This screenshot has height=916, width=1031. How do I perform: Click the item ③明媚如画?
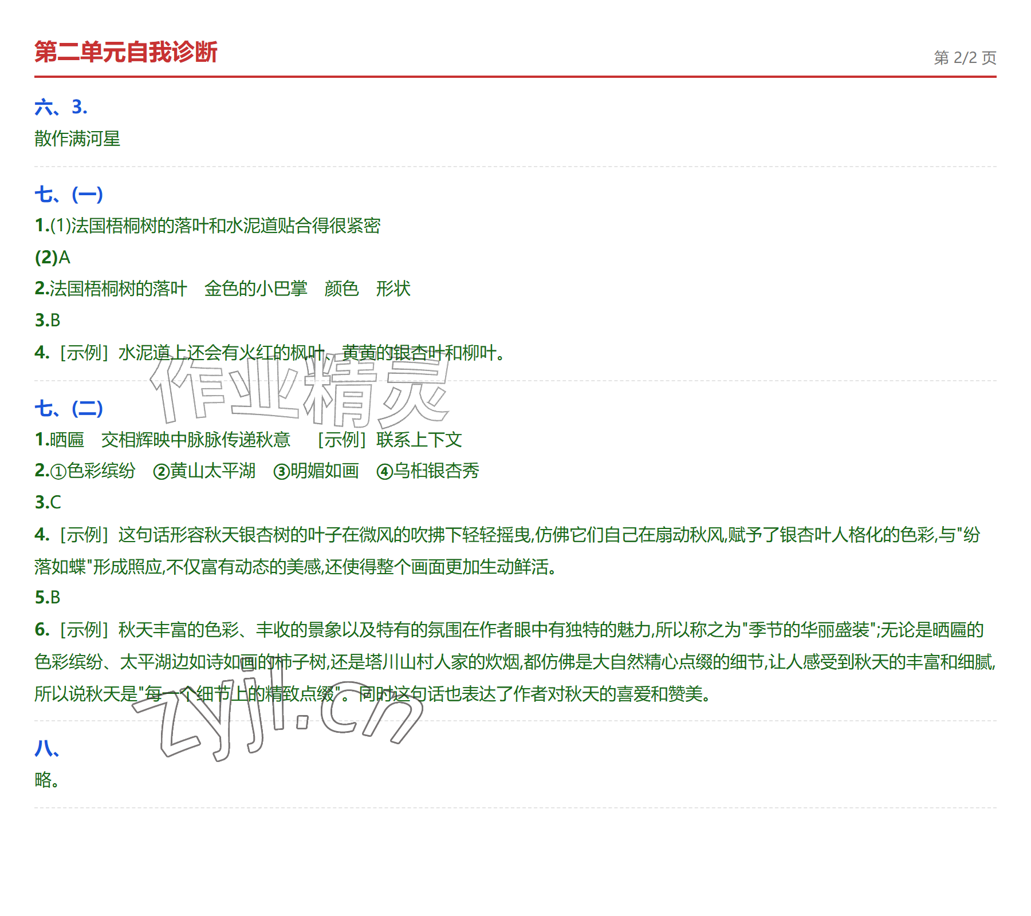(316, 471)
